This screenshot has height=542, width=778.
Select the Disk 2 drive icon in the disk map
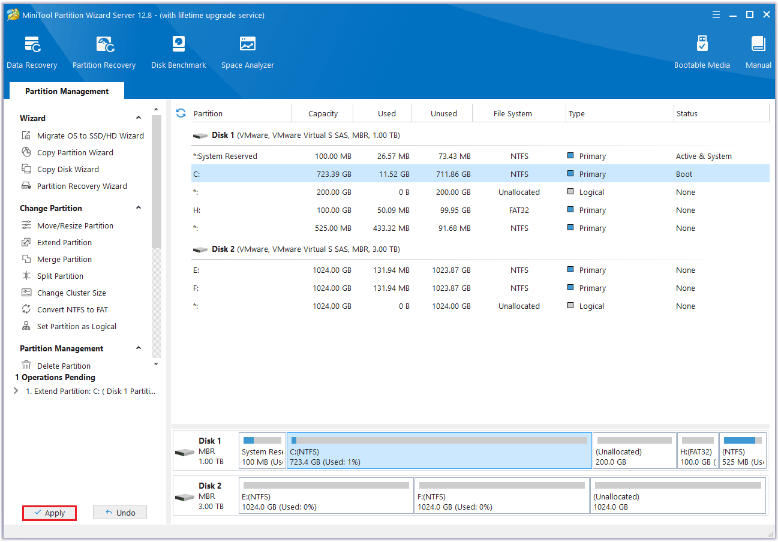pyautogui.click(x=185, y=496)
